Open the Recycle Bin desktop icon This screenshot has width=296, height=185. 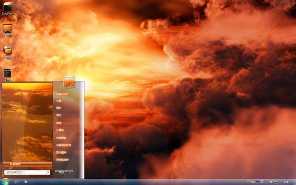[x=8, y=75]
